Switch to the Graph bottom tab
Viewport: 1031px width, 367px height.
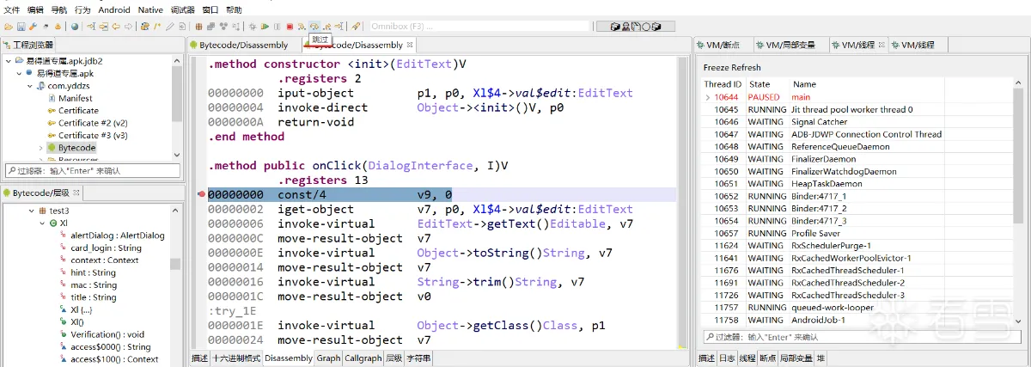pyautogui.click(x=328, y=358)
